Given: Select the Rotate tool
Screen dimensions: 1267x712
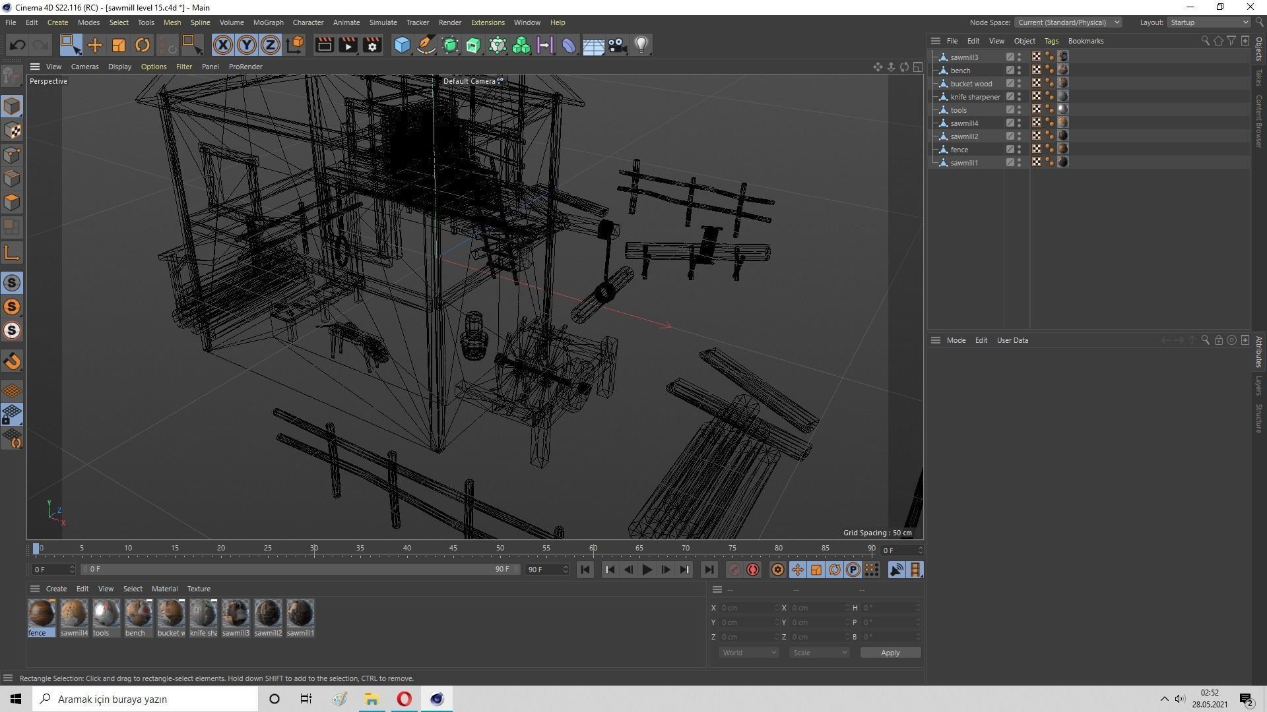Looking at the screenshot, I should click(x=143, y=45).
